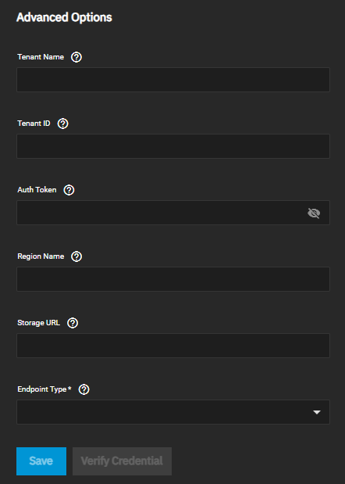Viewport: 345px width, 484px height.
Task: Show the Endpoint Type help tooltip
Action: pos(84,389)
